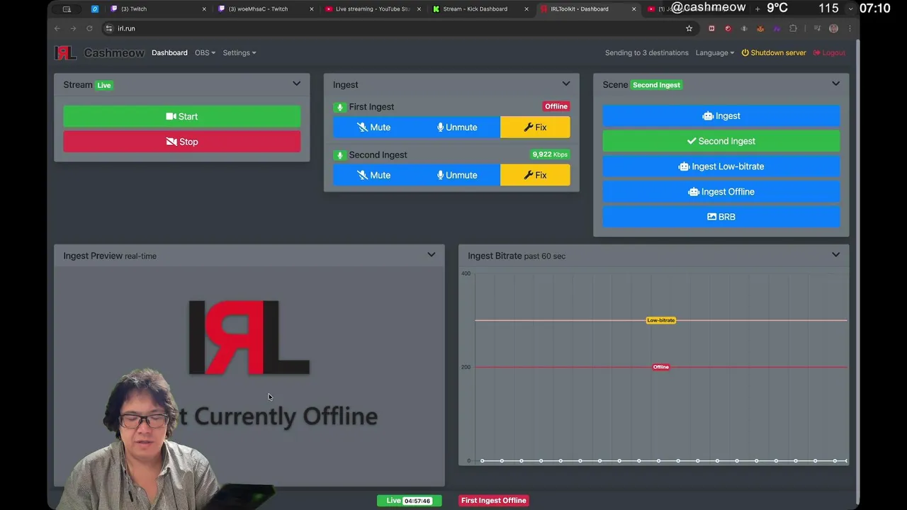Open the Dashboard nav item
This screenshot has height=510, width=907.
169,53
